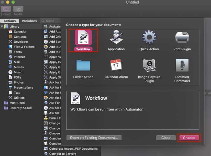This screenshot has height=156, width=211.
Task: Select the Internet category
Action: point(19,57)
